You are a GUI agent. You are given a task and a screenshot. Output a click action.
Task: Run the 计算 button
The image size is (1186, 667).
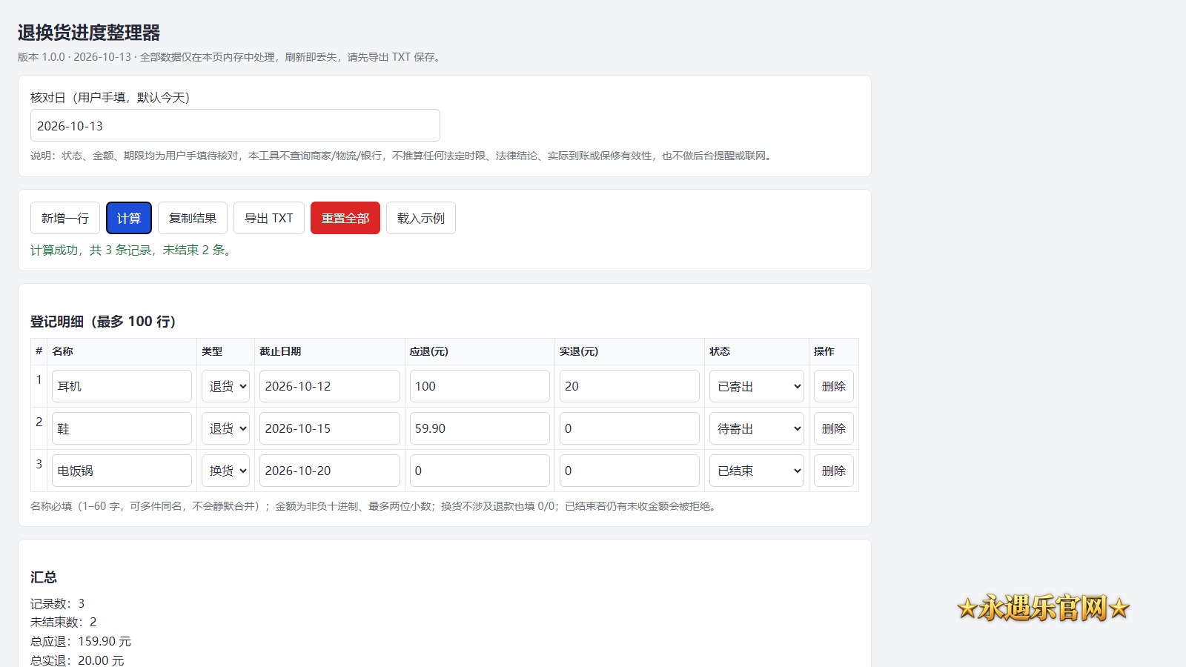click(129, 218)
